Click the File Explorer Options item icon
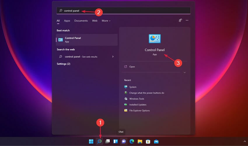The image size is (248, 146). 126,110
